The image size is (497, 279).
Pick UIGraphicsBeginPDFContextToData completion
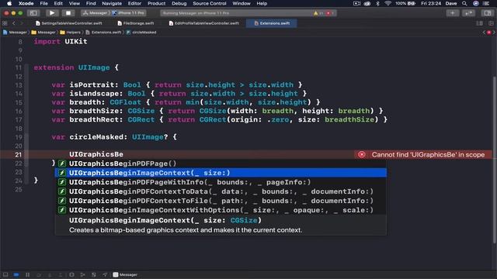click(x=221, y=191)
